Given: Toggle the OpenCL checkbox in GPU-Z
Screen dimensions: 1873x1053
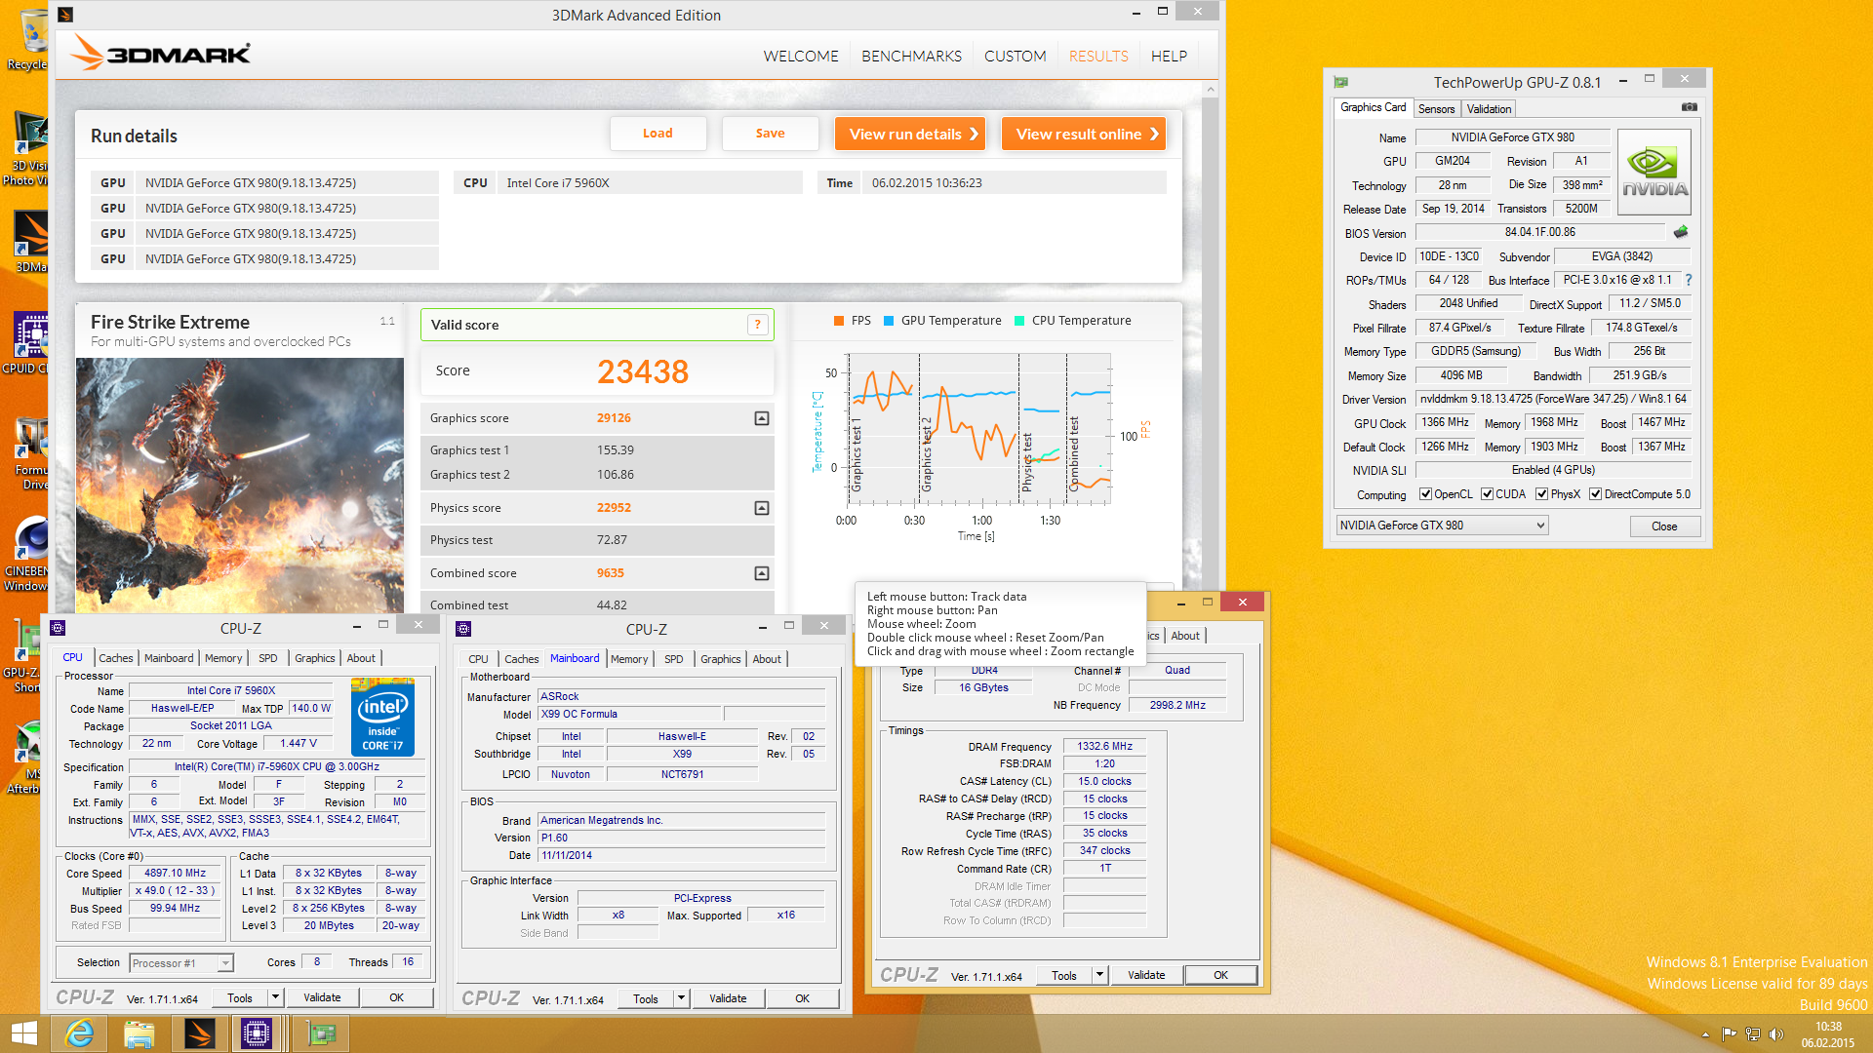Looking at the screenshot, I should pos(1425,494).
